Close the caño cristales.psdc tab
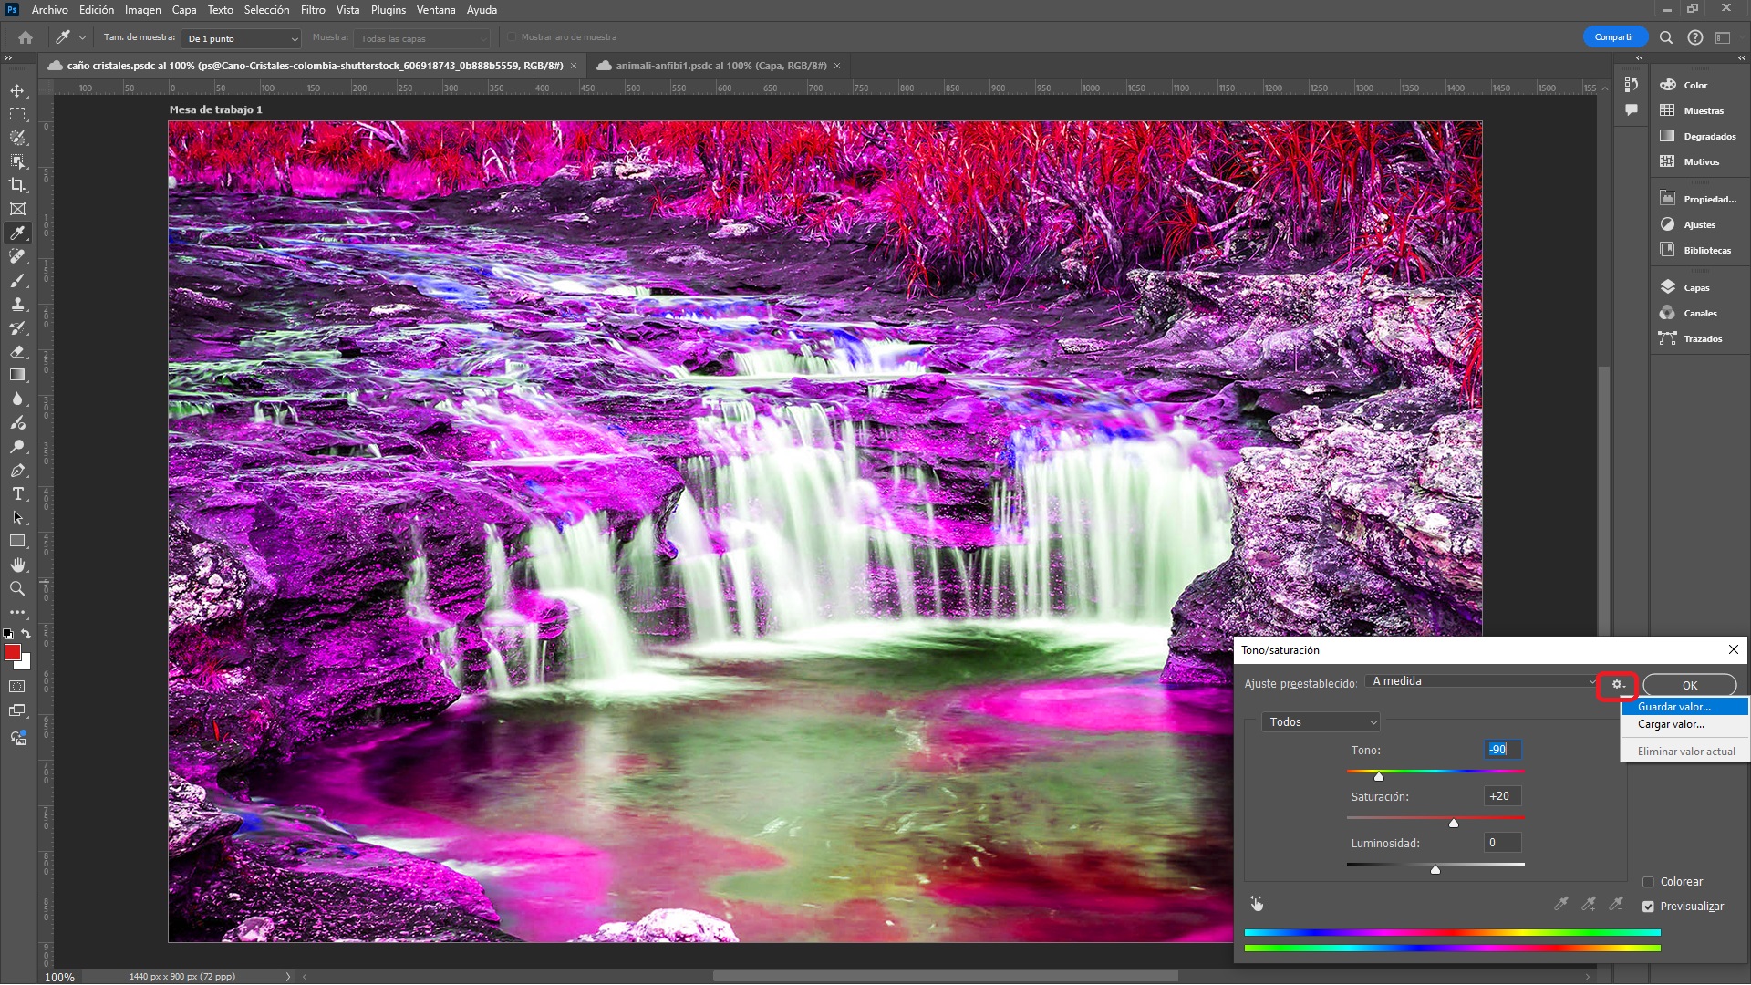 [x=574, y=66]
